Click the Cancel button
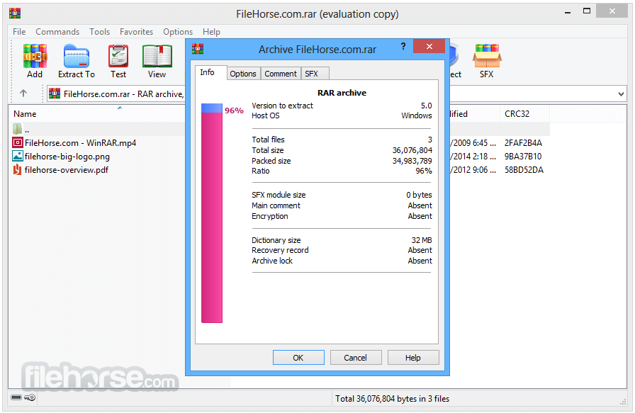This screenshot has height=413, width=635. tap(356, 357)
